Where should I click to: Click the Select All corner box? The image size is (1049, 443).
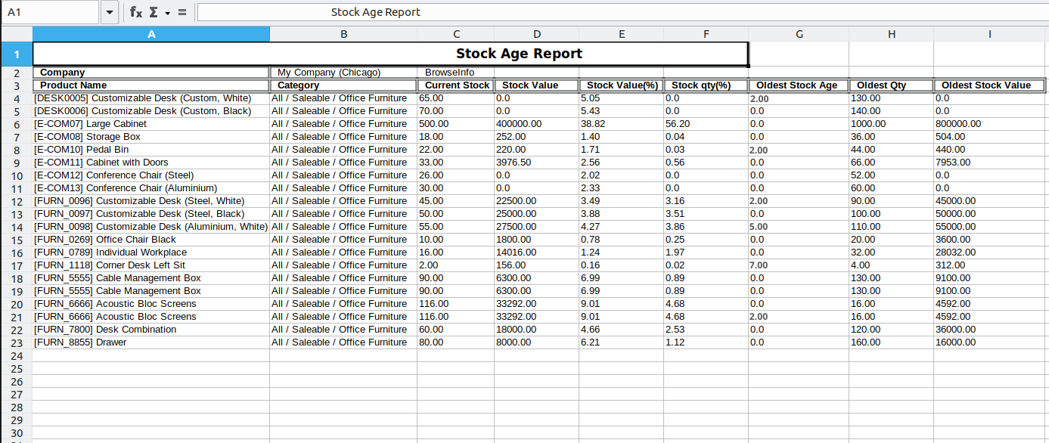coord(16,34)
